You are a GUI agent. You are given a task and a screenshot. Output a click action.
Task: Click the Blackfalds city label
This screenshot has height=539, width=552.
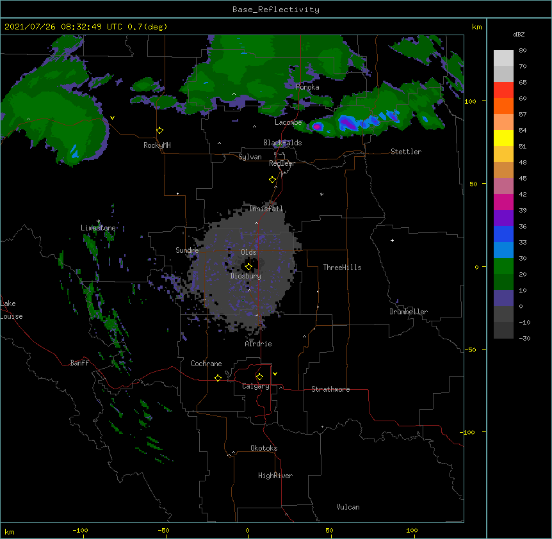coord(282,143)
